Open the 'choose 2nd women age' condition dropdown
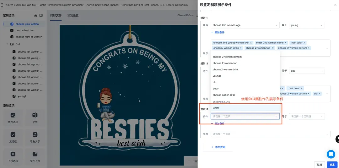The height and width of the screenshot is (168, 339). 245,25
